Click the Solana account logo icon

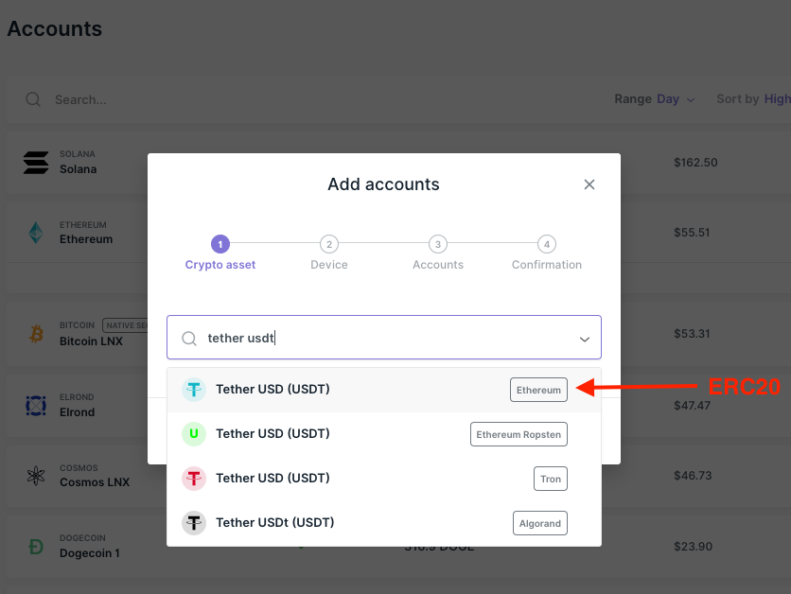click(x=36, y=163)
